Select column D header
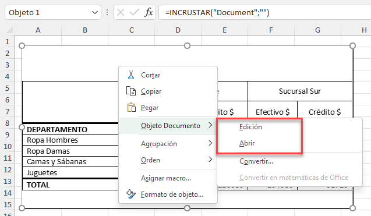This screenshot has width=371, height=216. pyautogui.click(x=178, y=30)
